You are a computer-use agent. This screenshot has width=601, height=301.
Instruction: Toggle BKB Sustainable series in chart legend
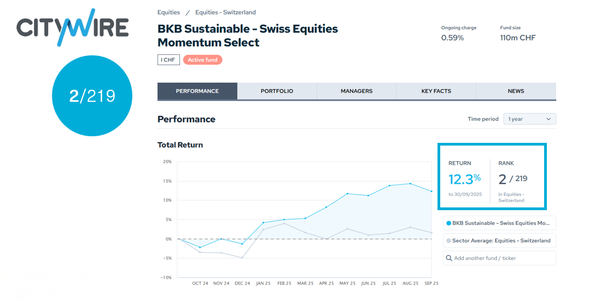pos(499,223)
